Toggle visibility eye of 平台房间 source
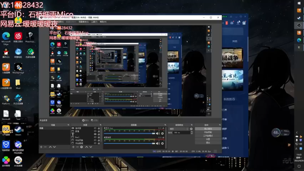Image resolution: width=304 pixels, height=171 pixels. click(95, 143)
